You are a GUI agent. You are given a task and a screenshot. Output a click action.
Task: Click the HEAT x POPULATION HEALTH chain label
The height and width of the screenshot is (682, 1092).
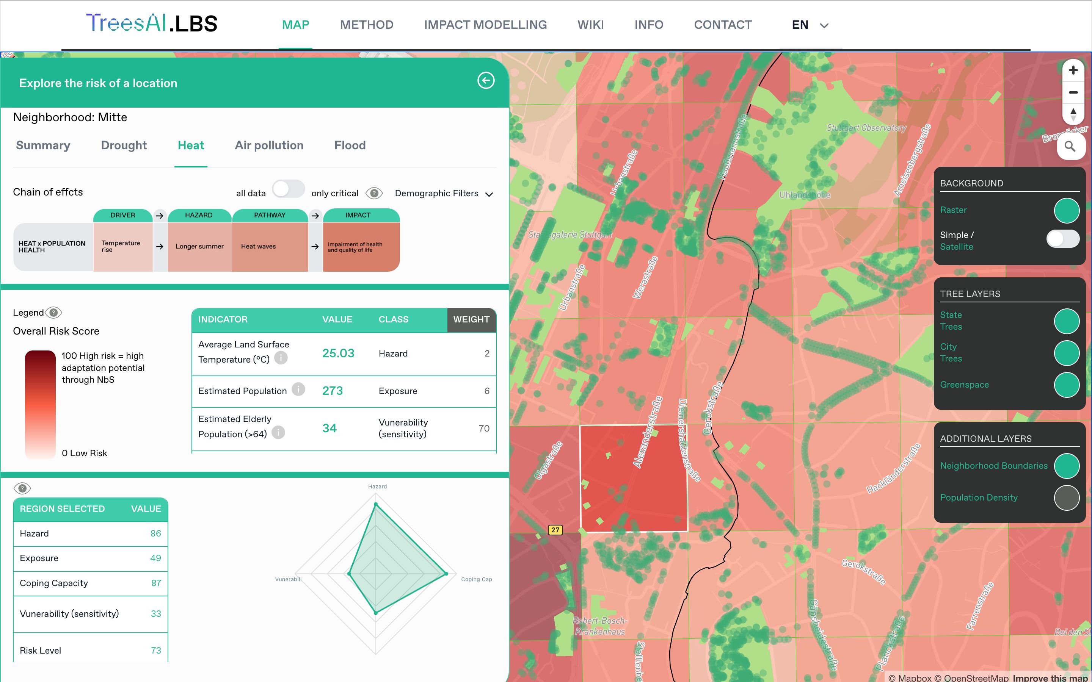pyautogui.click(x=52, y=247)
